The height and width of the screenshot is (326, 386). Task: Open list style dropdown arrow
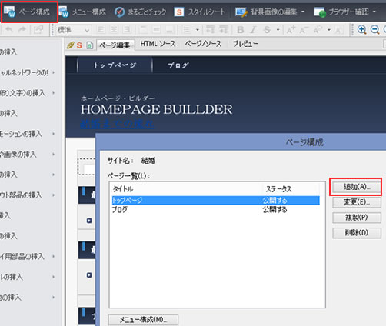[x=198, y=30]
